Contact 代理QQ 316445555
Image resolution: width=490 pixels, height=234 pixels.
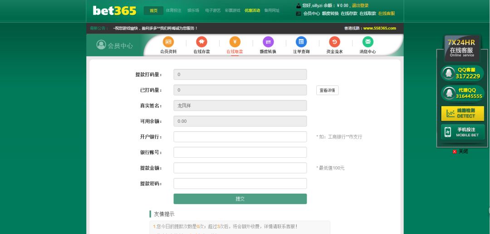point(462,93)
